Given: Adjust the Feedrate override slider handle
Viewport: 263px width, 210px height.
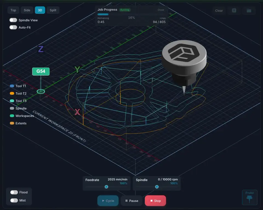Looking at the screenshot, I should (x=106, y=187).
